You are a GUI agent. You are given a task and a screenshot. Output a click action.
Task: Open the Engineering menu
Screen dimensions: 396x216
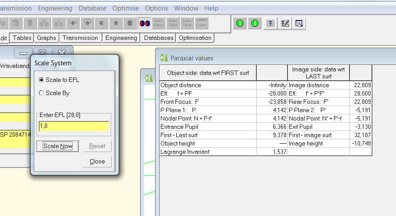(55, 8)
